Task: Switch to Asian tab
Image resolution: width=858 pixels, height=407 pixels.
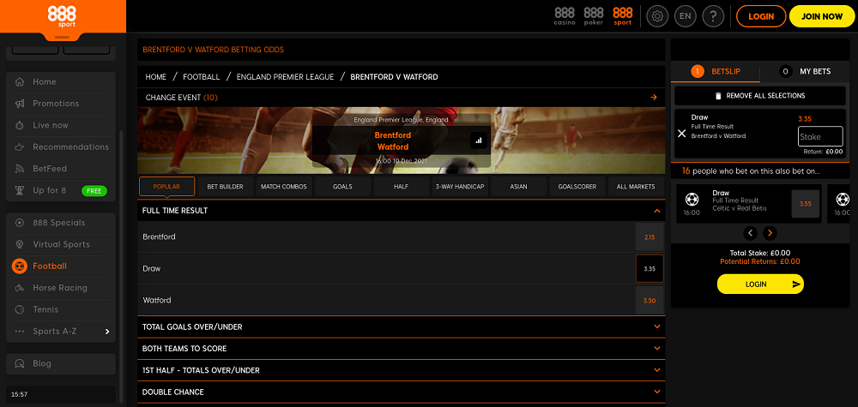Action: [519, 186]
